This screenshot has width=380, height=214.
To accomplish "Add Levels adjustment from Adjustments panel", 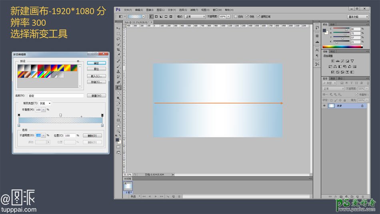I will point(338,61).
